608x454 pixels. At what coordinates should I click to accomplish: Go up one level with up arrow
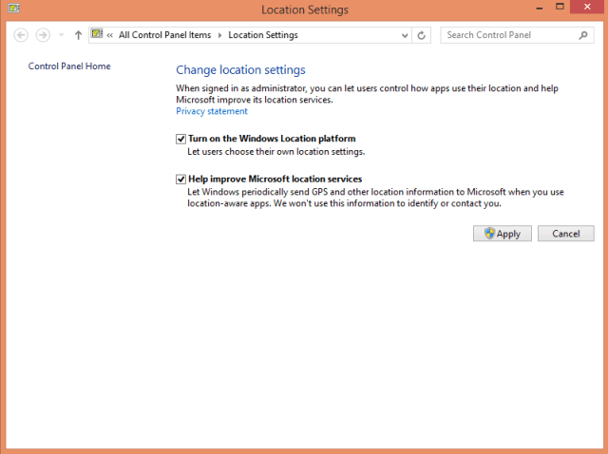tap(78, 35)
